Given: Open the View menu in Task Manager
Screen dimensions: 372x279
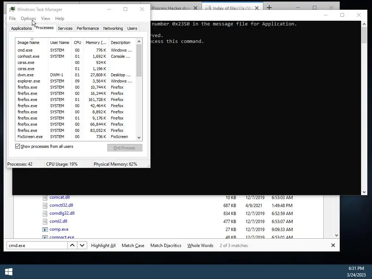Looking at the screenshot, I should click(45, 19).
